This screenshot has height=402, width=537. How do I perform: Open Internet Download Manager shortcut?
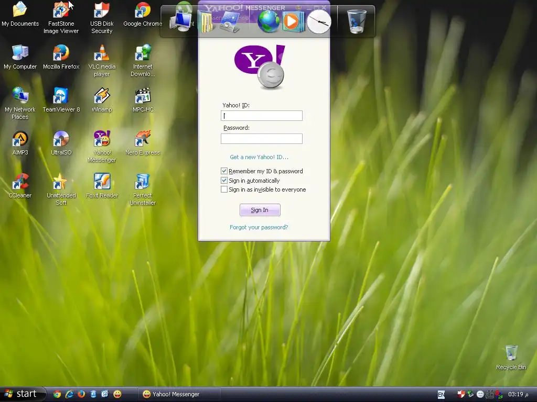coord(143,61)
